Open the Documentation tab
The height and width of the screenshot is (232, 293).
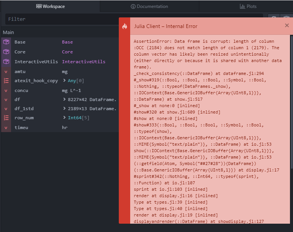150,6
